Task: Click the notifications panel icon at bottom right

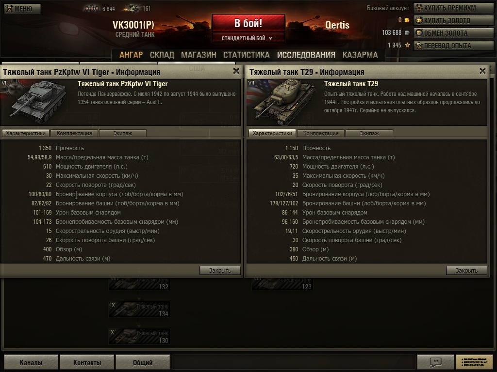Action: click(x=474, y=361)
